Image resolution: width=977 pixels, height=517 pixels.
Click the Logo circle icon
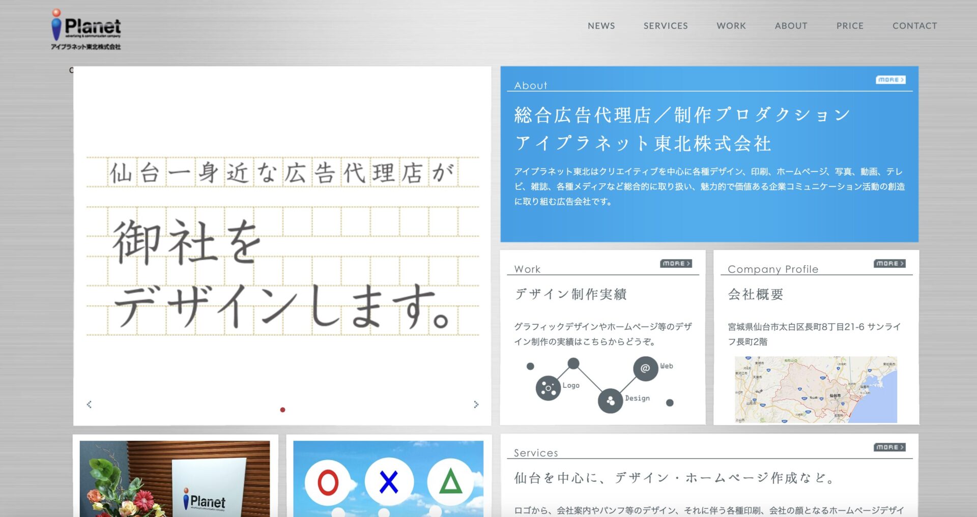[x=548, y=389]
